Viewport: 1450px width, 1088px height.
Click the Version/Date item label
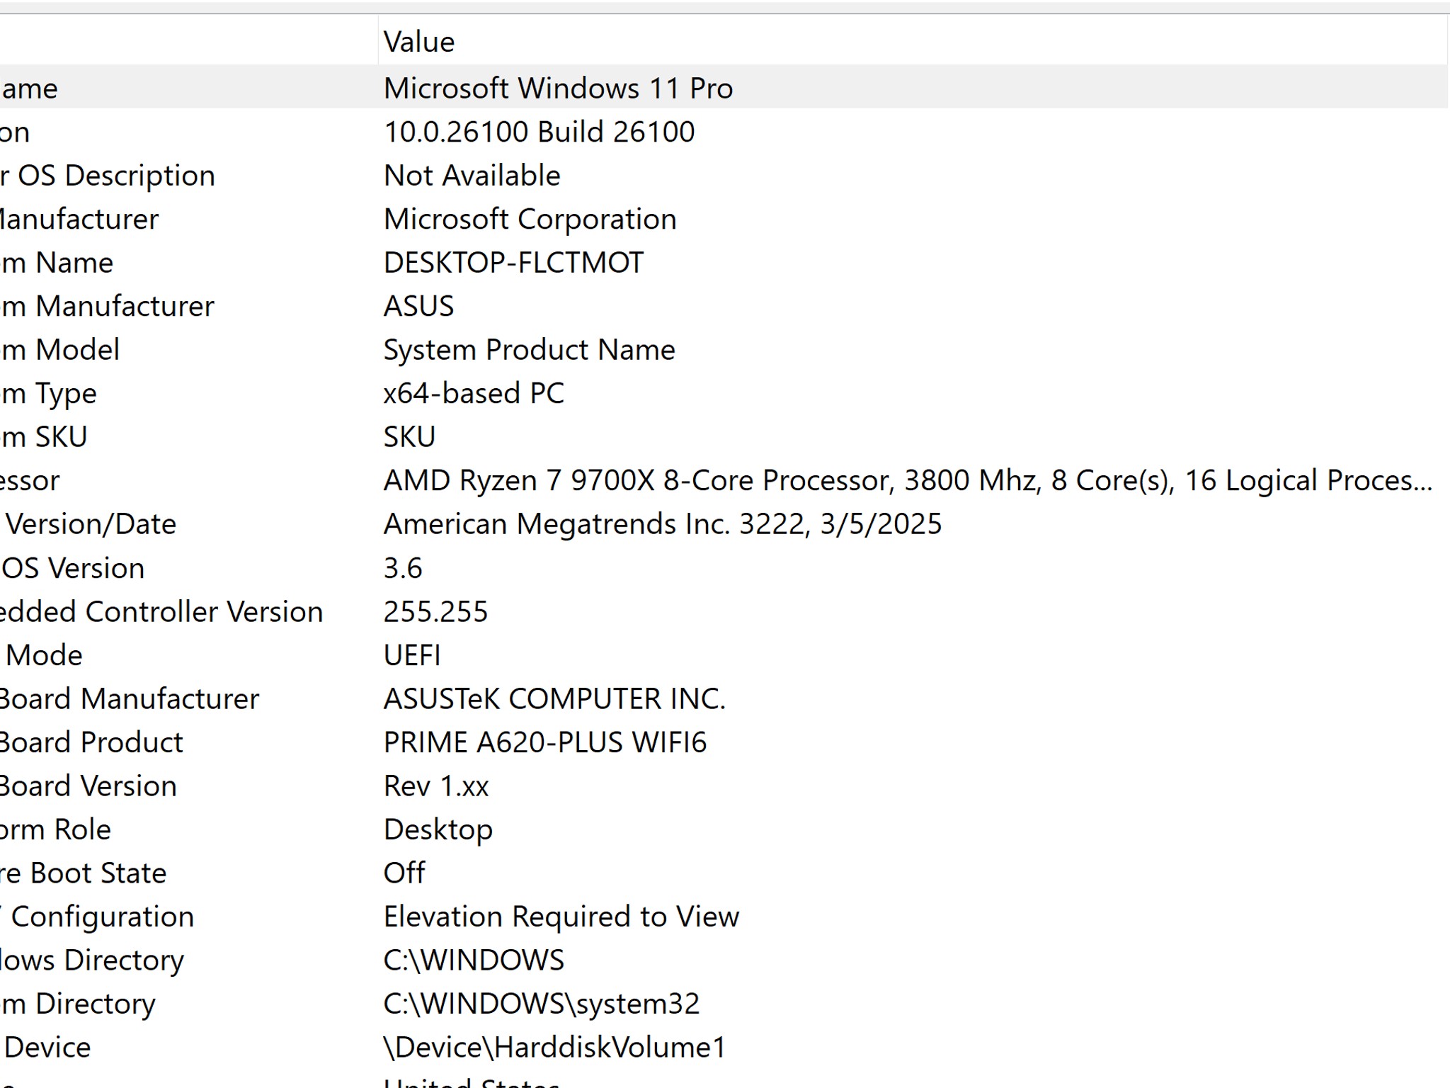tap(89, 524)
